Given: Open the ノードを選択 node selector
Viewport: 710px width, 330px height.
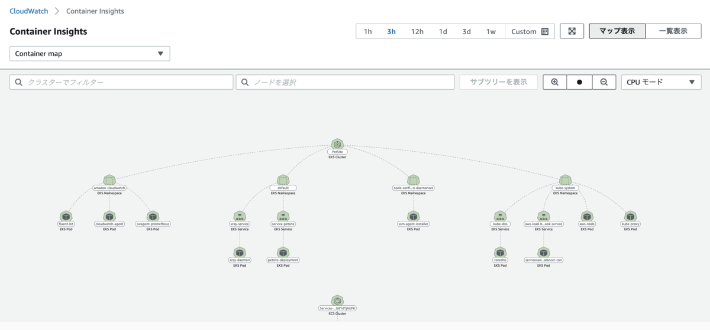Looking at the screenshot, I should coord(345,82).
